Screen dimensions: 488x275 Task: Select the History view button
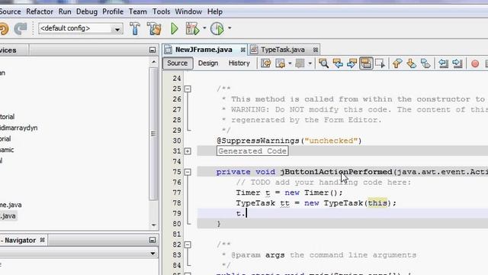click(239, 63)
